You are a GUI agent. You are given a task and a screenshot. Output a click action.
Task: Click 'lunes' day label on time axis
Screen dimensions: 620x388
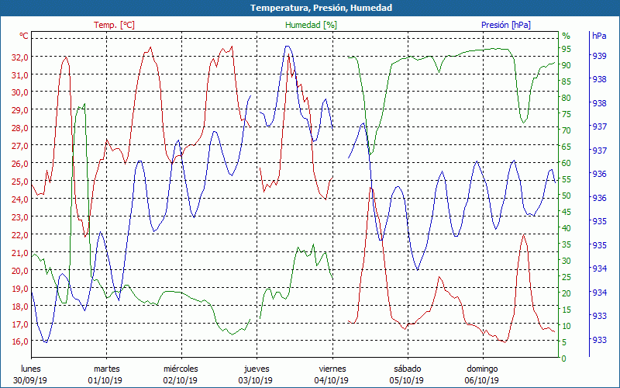tap(31, 369)
